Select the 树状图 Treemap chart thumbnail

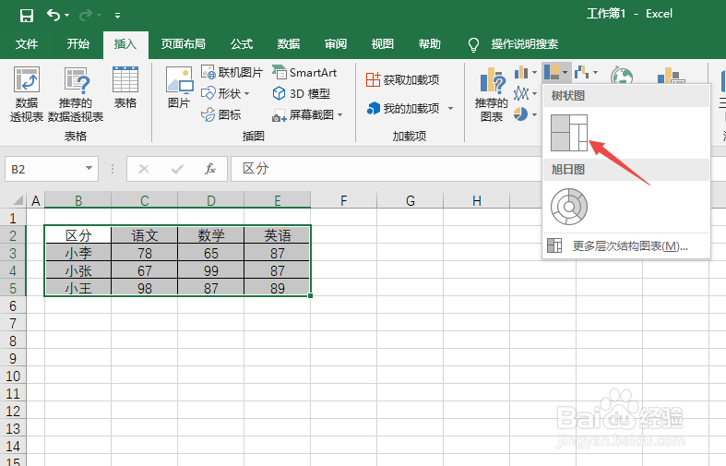pyautogui.click(x=569, y=133)
